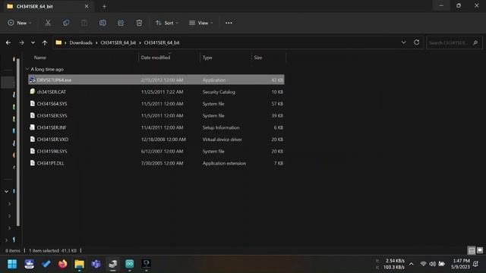Image resolution: width=486 pixels, height=273 pixels.
Task: Click the navigation pane scrollbar
Action: pyautogui.click(x=18, y=143)
